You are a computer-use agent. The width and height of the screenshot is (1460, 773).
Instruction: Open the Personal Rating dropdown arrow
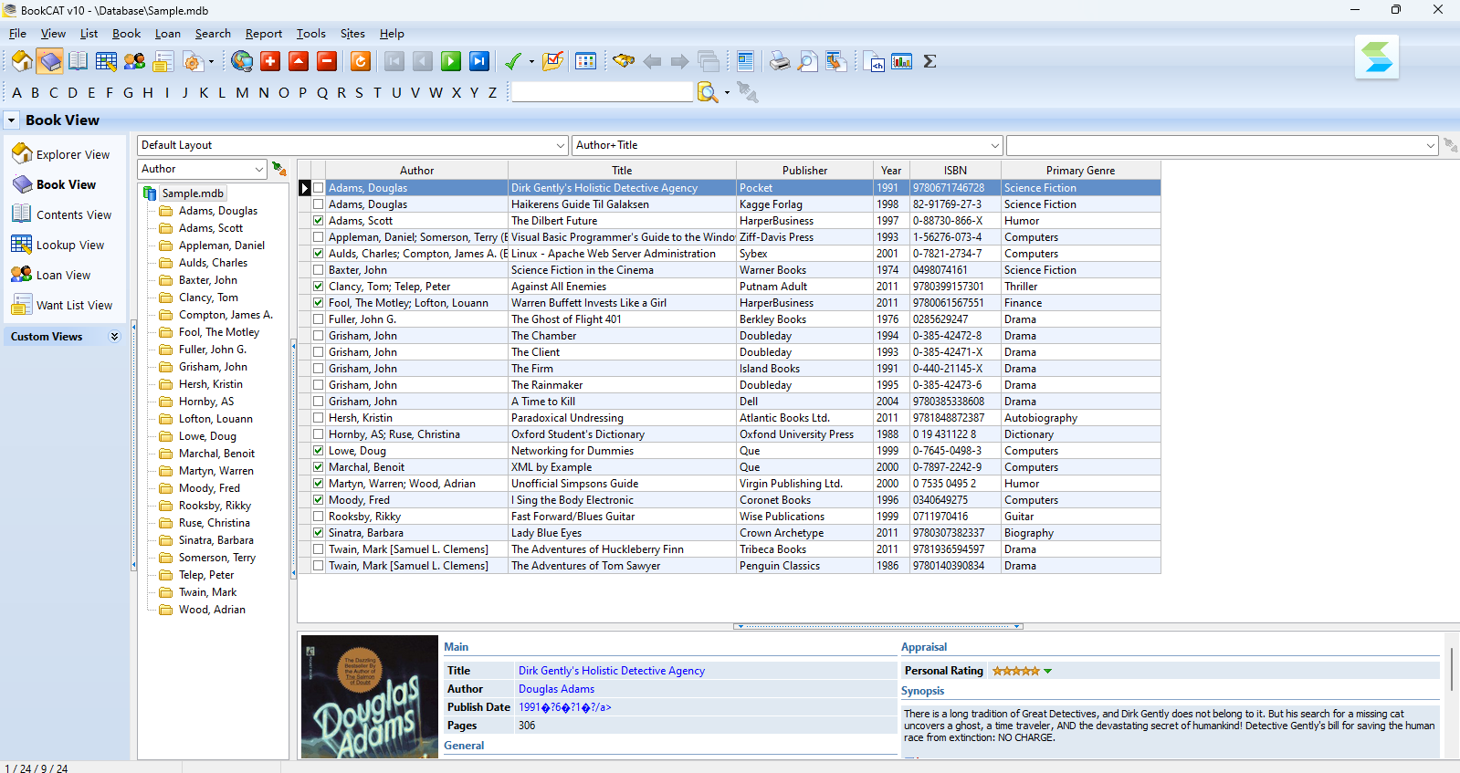coord(1048,671)
